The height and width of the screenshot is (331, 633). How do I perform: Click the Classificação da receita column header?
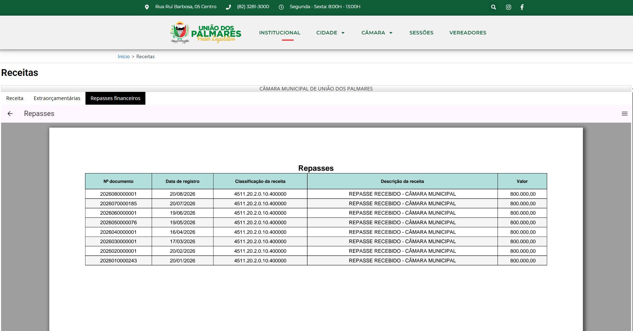pos(260,181)
